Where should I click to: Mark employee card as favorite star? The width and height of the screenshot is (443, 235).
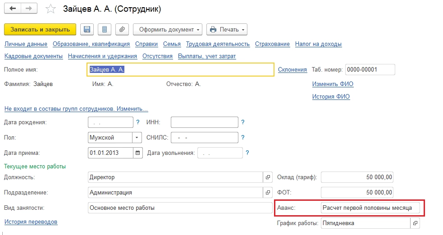tap(51, 9)
